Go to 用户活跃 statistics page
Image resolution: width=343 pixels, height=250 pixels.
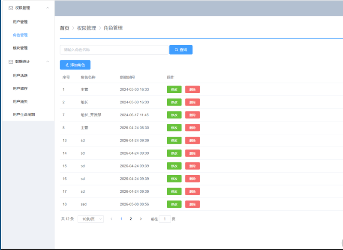tap(20, 76)
